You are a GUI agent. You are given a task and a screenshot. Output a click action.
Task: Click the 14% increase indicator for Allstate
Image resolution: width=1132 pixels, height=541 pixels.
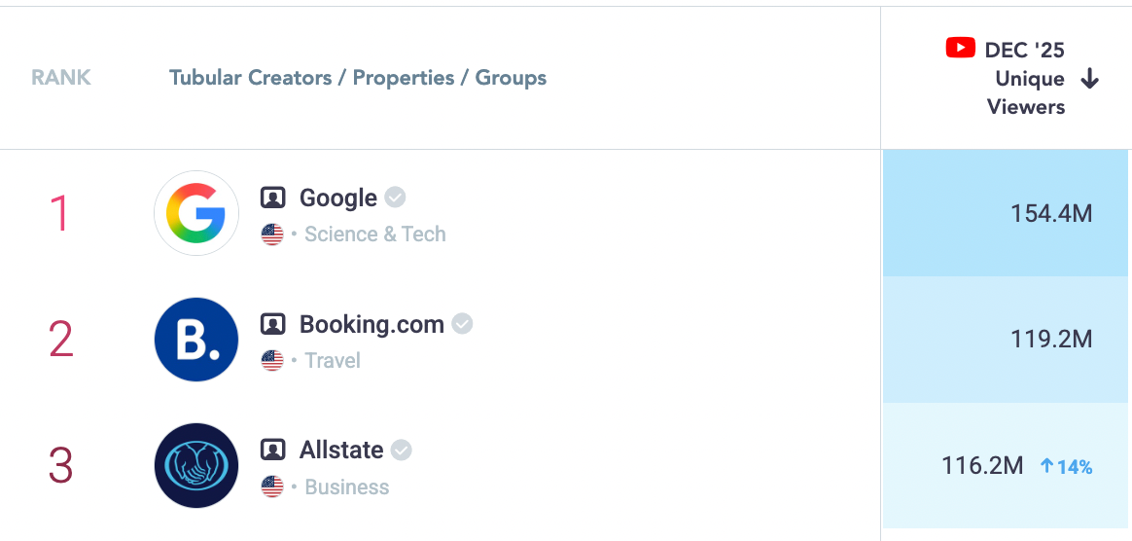pos(1067,467)
